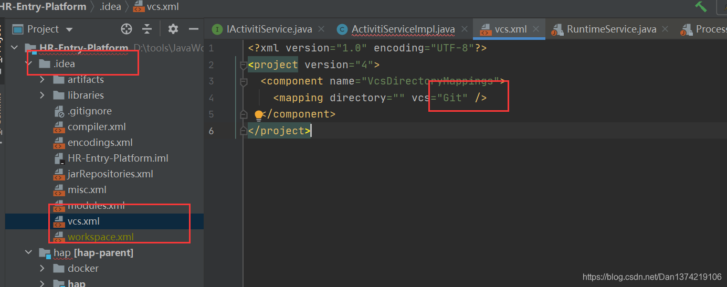Select vcs.xml in project tree

83,221
